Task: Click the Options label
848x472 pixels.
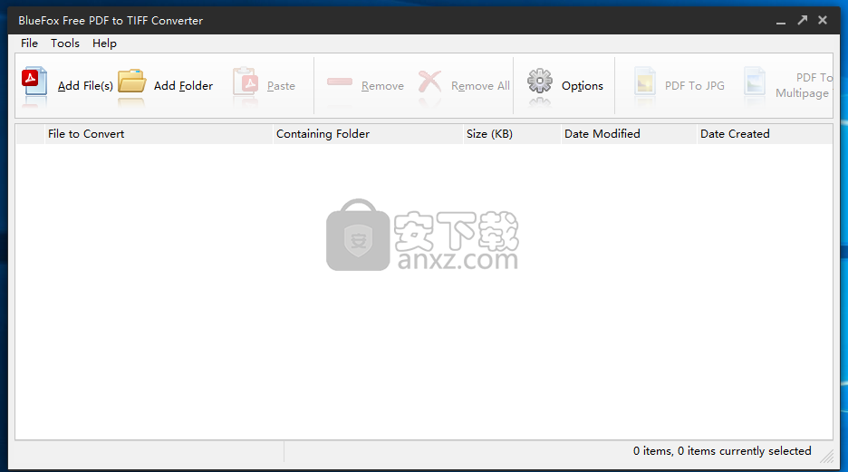Action: pyautogui.click(x=582, y=85)
